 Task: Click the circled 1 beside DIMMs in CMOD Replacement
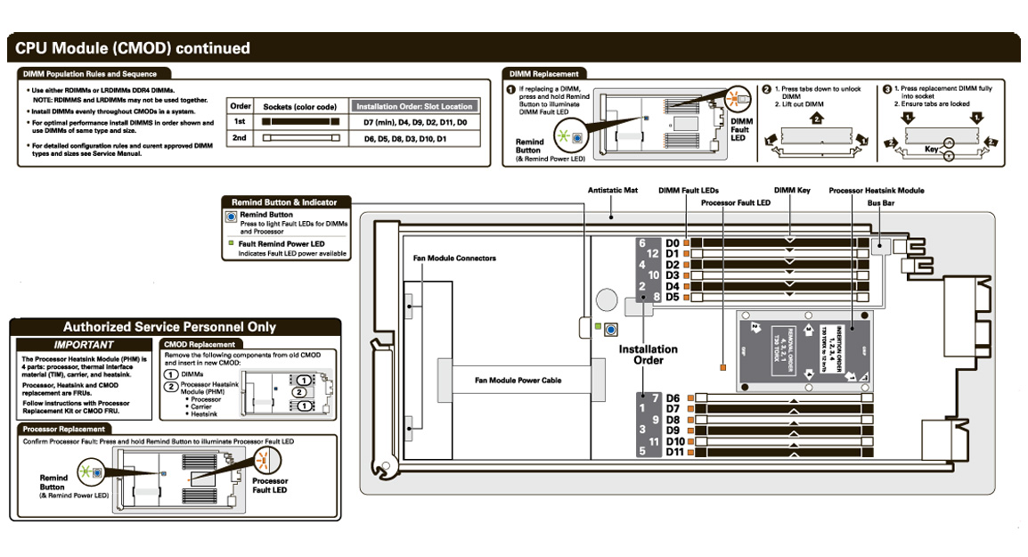click(x=171, y=374)
